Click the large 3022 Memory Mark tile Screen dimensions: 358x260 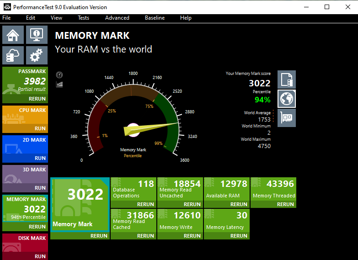(x=80, y=205)
